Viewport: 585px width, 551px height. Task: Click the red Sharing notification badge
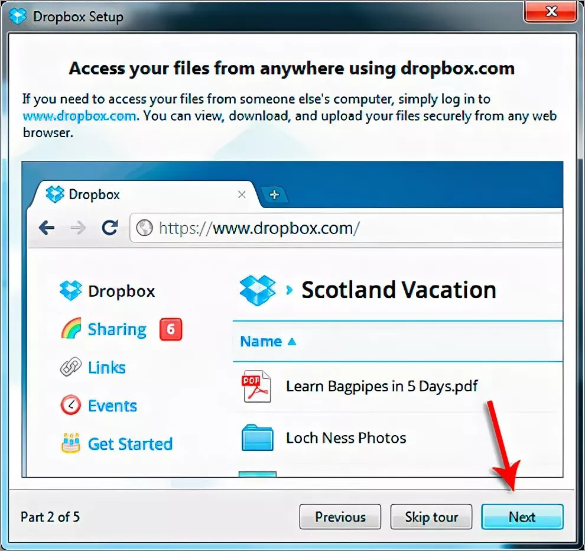pos(171,329)
